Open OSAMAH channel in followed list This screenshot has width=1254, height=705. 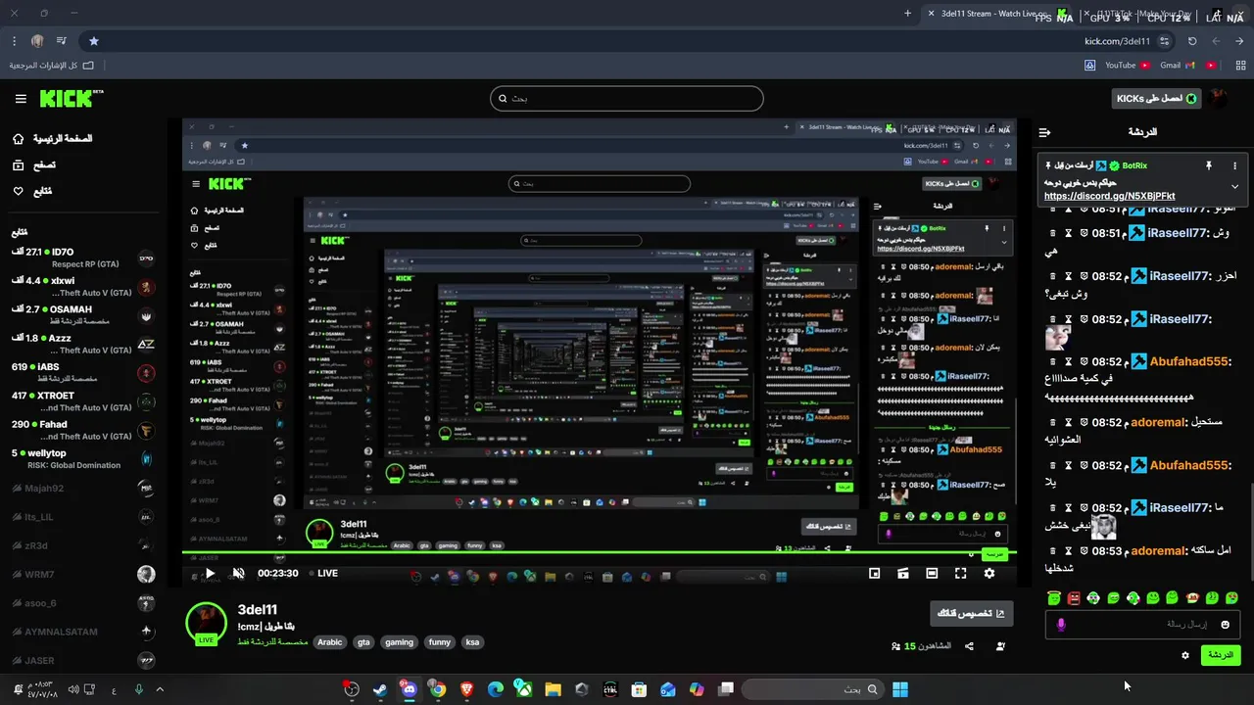[x=83, y=315]
